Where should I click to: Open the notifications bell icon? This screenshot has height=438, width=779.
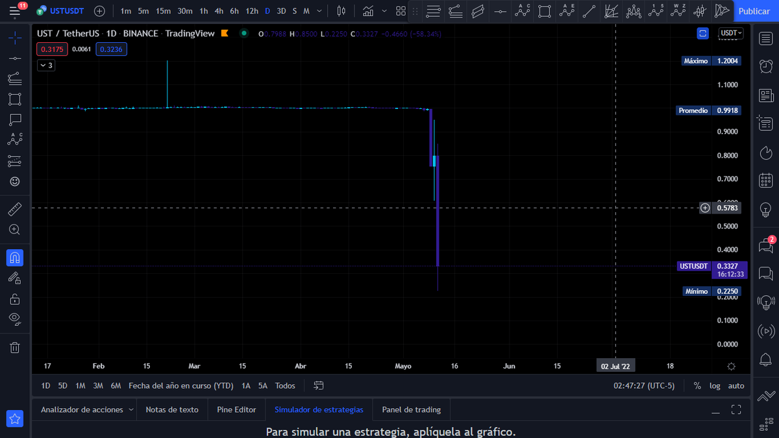coord(765,359)
